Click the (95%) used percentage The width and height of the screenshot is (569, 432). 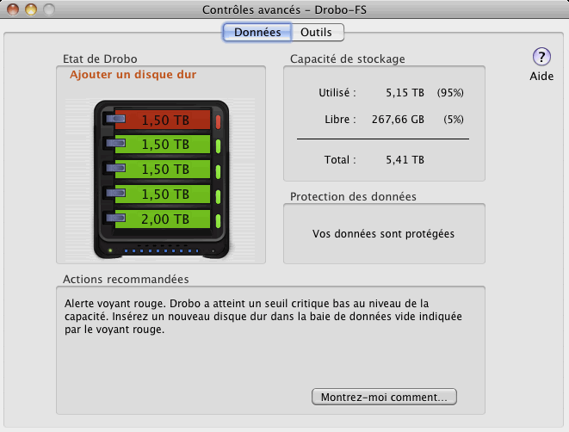coord(450,93)
